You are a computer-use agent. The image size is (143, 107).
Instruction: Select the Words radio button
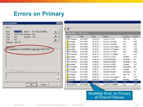pos(19,71)
